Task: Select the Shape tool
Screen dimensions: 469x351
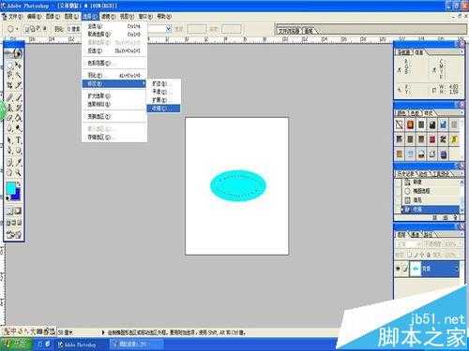Action: (x=19, y=151)
